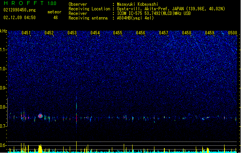Click the tall red vertical echo line at 0453
This screenshot has width=241, height=153.
click(76, 118)
